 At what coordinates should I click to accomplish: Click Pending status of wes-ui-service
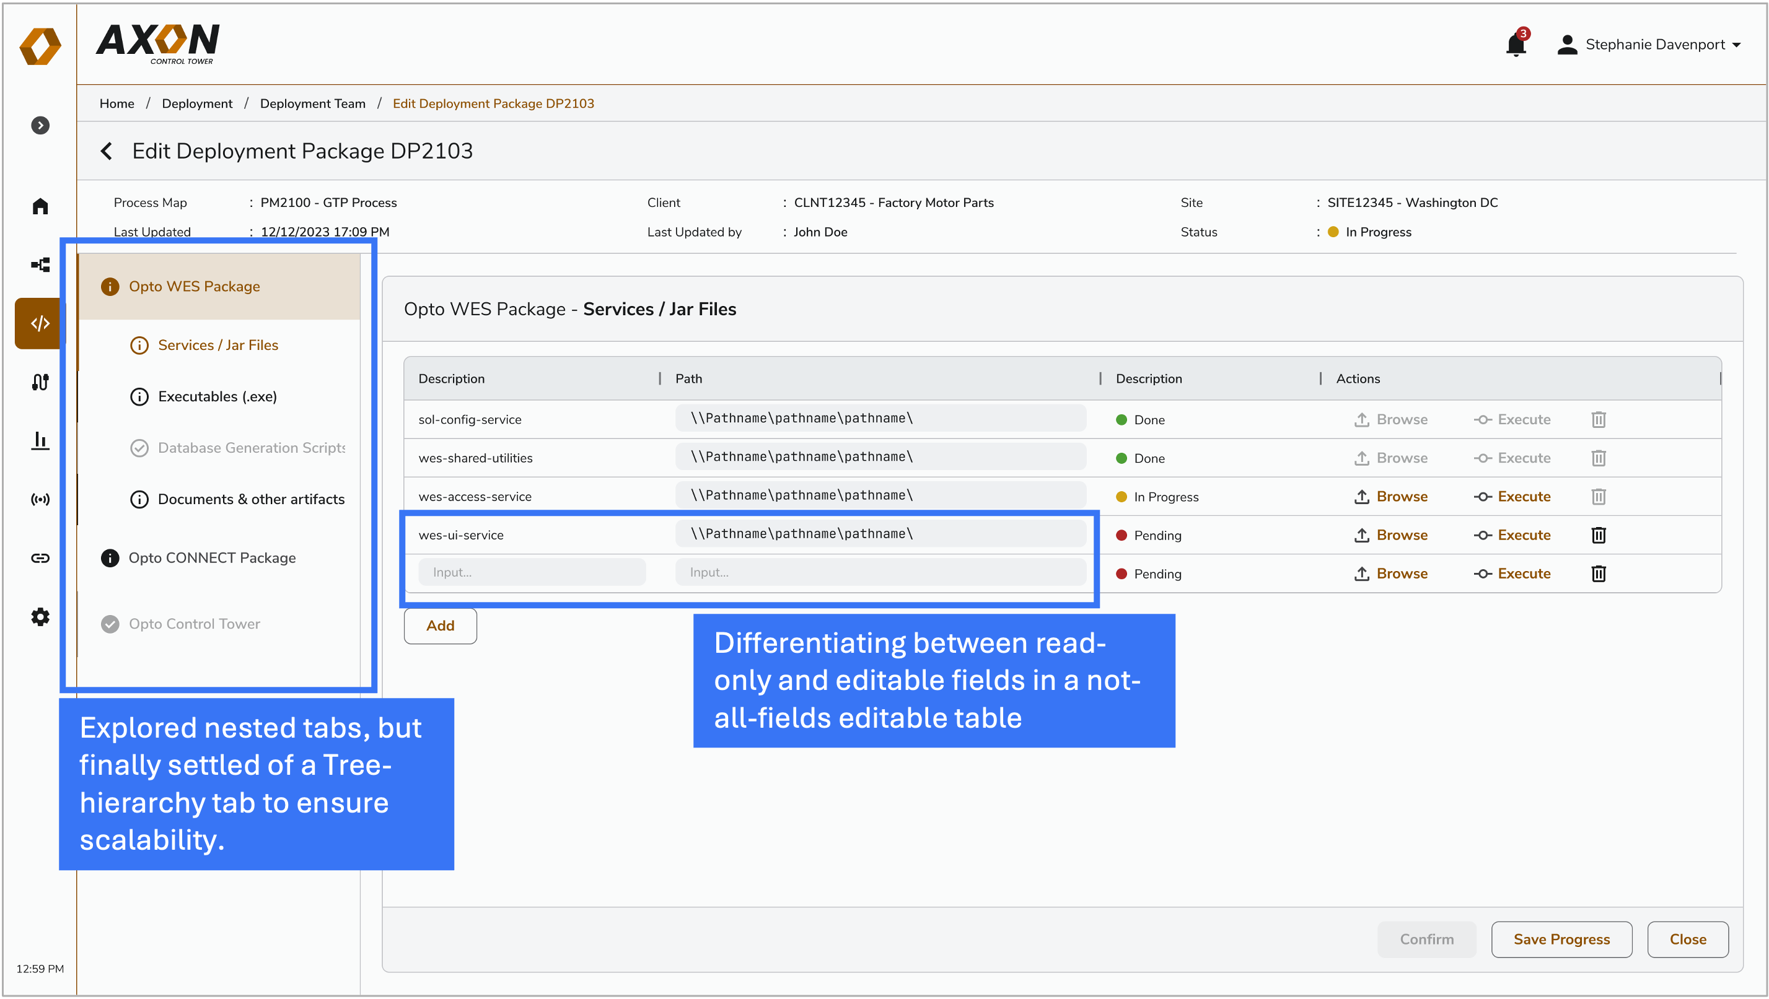(1148, 535)
